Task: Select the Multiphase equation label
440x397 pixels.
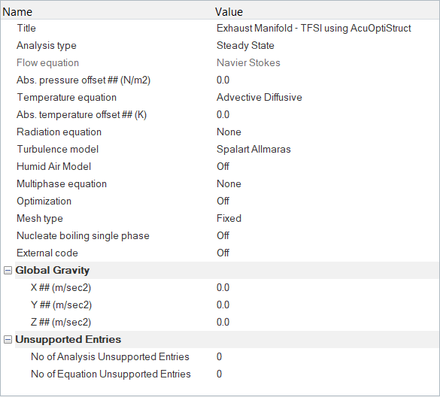Action: pyautogui.click(x=62, y=184)
